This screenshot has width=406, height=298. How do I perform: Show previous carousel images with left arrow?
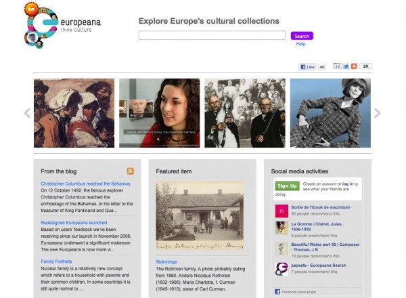[x=27, y=113]
